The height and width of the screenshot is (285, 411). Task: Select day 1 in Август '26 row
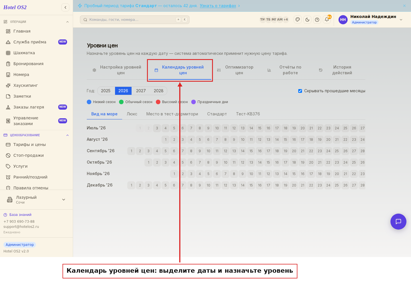click(166, 140)
